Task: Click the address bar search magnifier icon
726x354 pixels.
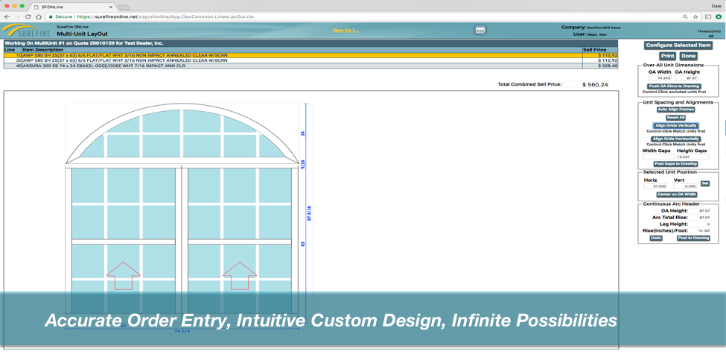Action: [685, 16]
